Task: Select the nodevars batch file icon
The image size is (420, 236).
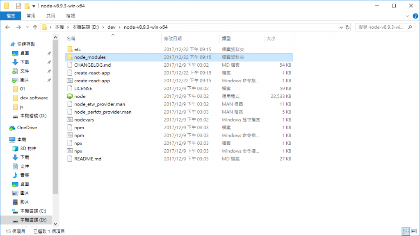Action: (70, 119)
